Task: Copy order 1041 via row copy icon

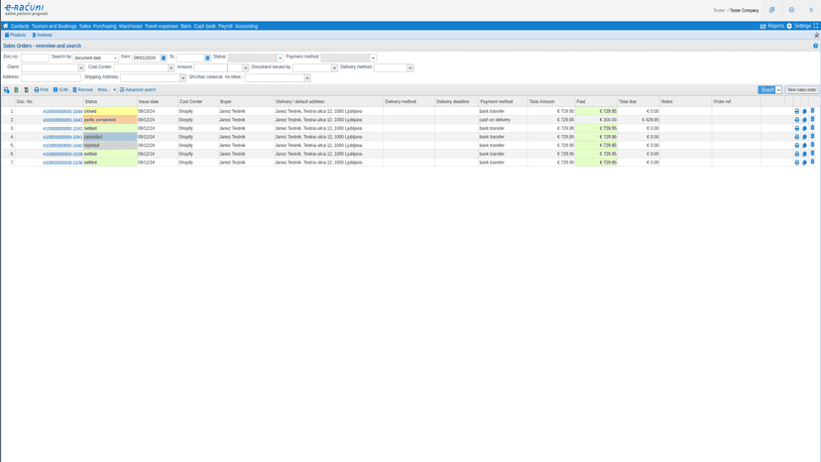Action: click(805, 137)
